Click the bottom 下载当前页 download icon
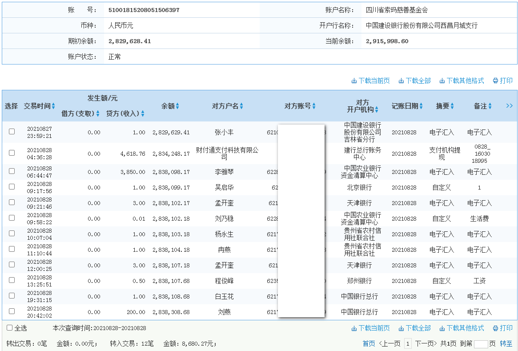Screen dimensions: 518x351 [x=372, y=328]
